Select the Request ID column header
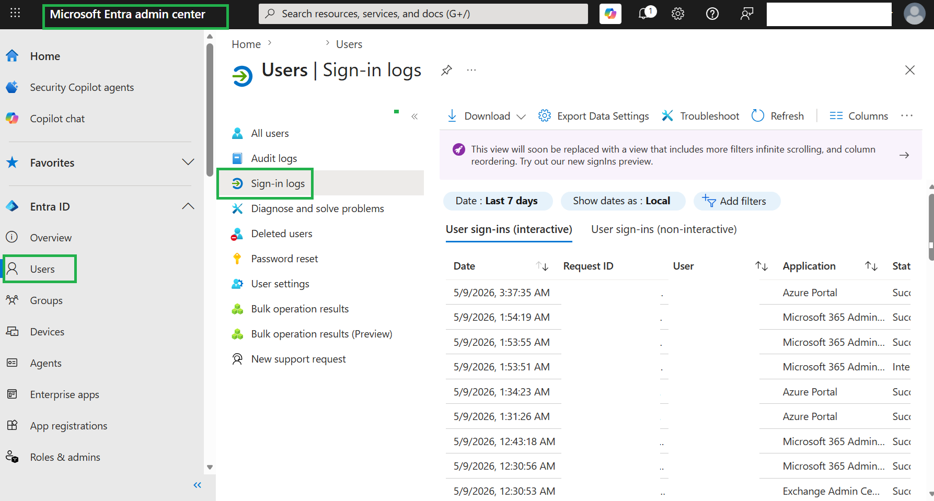This screenshot has height=501, width=934. coord(588,266)
